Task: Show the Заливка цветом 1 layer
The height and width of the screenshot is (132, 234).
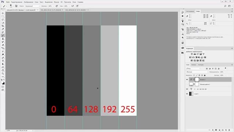Action: pos(187,84)
